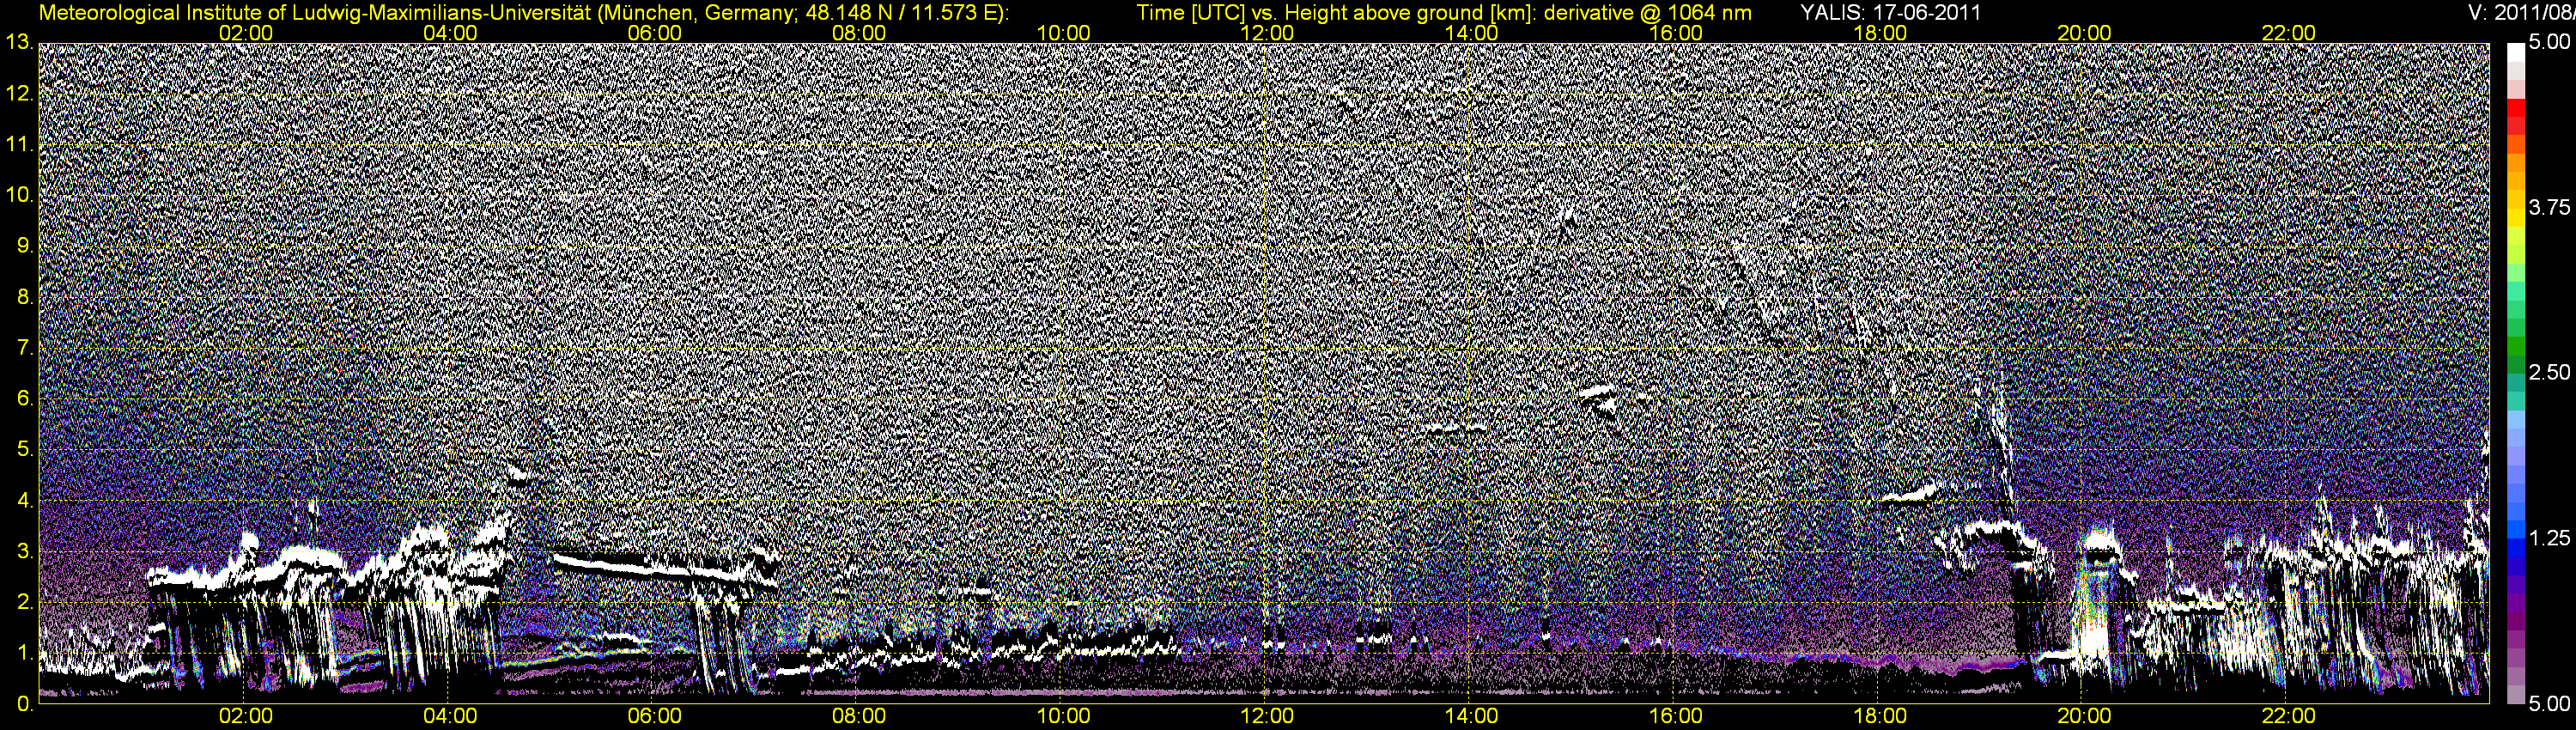Select the 12:00 label on the top time axis
Image resolution: width=2576 pixels, height=730 pixels.
pyautogui.click(x=1267, y=33)
